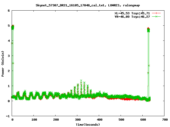
Task: Click the y-axis tick label 4
Action: (x=9, y=41)
